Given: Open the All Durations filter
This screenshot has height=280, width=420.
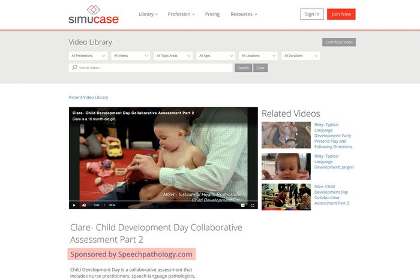Looking at the screenshot, I should [301, 56].
